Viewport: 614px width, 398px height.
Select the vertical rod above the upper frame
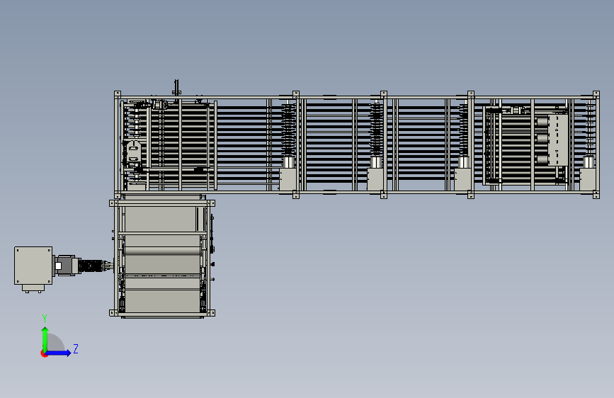pos(176,87)
